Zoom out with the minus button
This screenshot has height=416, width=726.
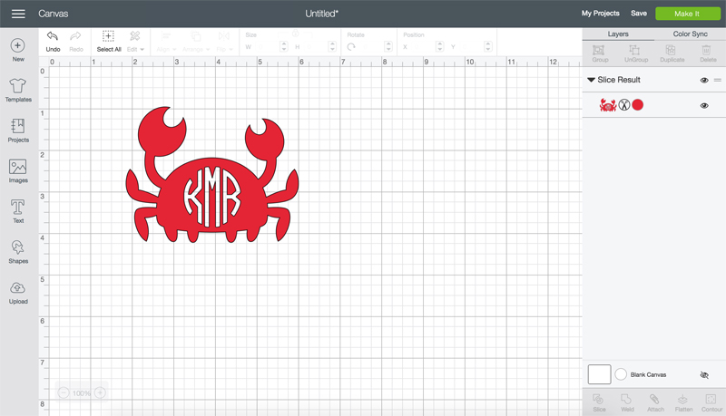coord(64,393)
